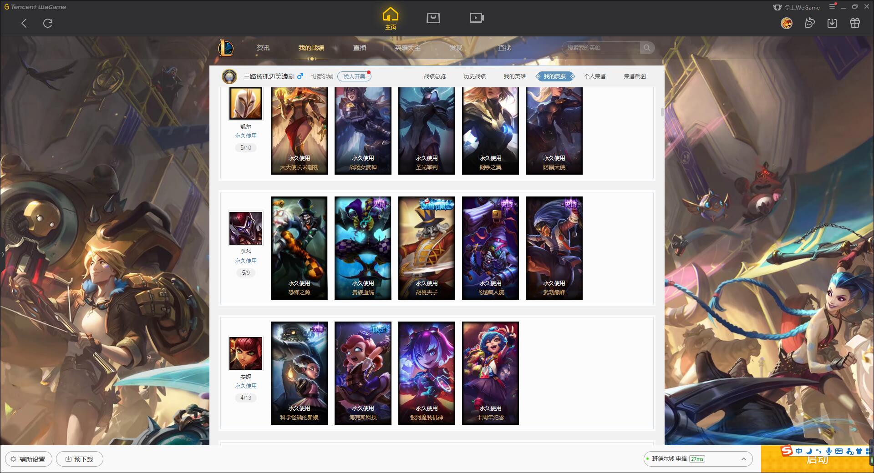The width and height of the screenshot is (874, 473).
Task: Open the 十周年纪念 skin card
Action: coord(490,373)
